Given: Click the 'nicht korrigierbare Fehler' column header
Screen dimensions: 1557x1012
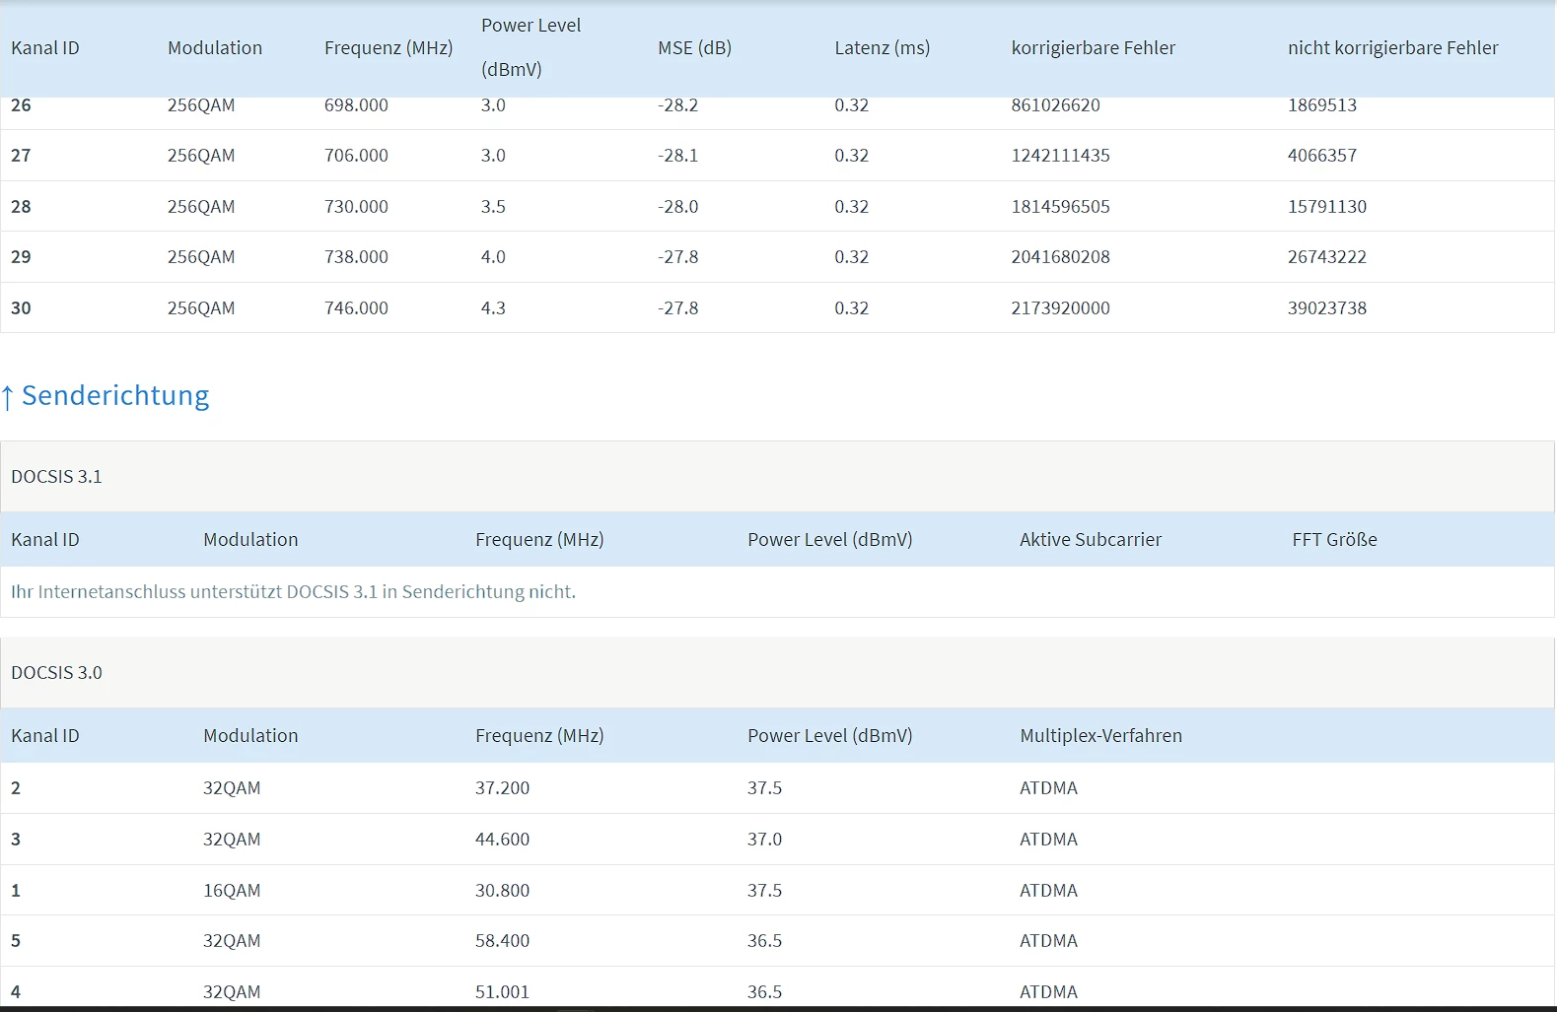Looking at the screenshot, I should pyautogui.click(x=1393, y=48).
